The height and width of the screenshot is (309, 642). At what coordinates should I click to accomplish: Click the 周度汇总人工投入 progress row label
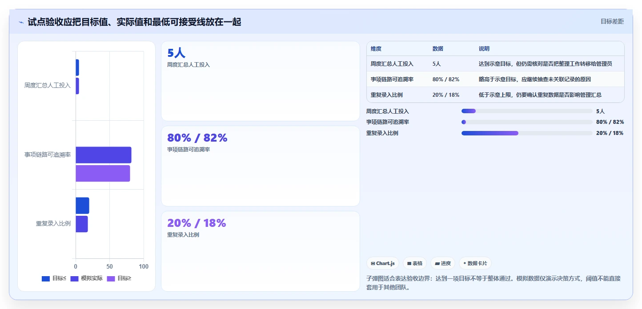388,111
